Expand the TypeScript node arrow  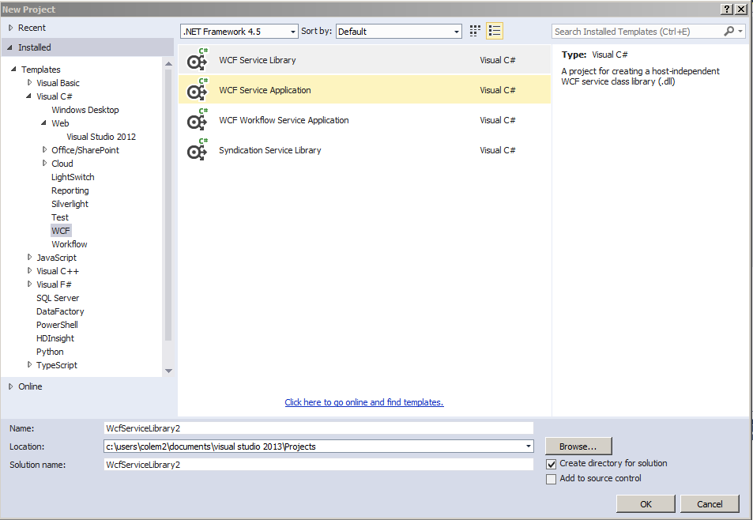click(29, 365)
